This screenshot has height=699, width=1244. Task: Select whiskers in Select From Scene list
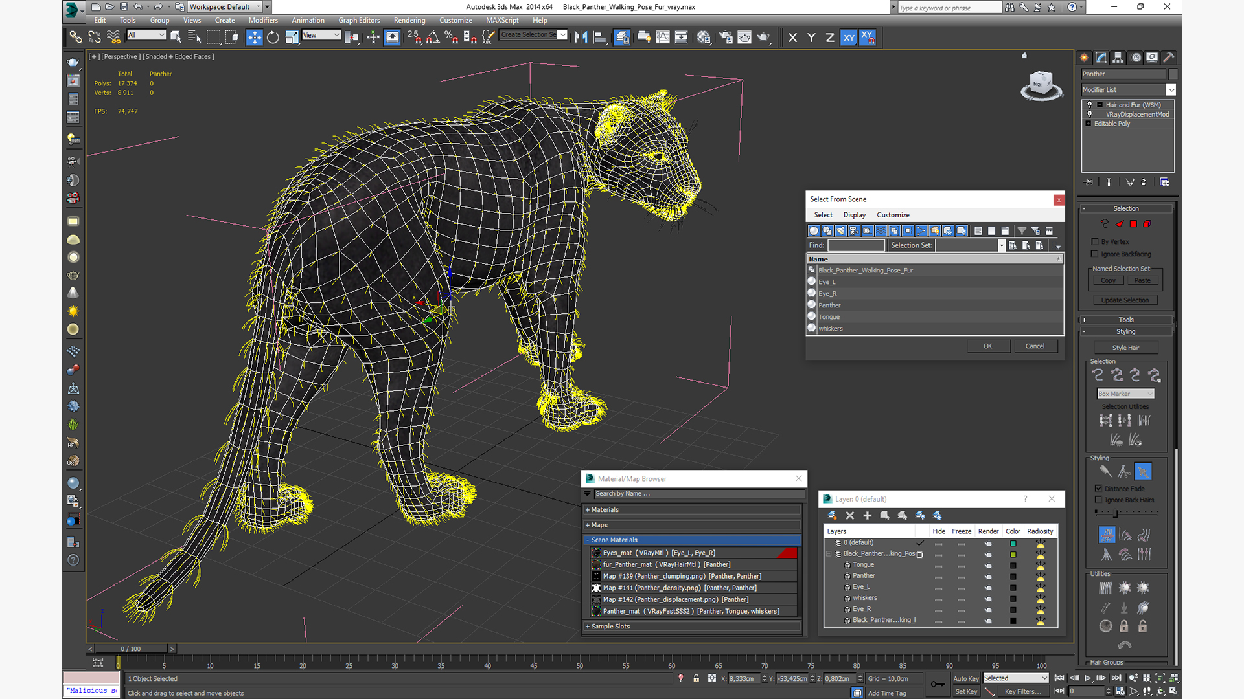pyautogui.click(x=934, y=329)
